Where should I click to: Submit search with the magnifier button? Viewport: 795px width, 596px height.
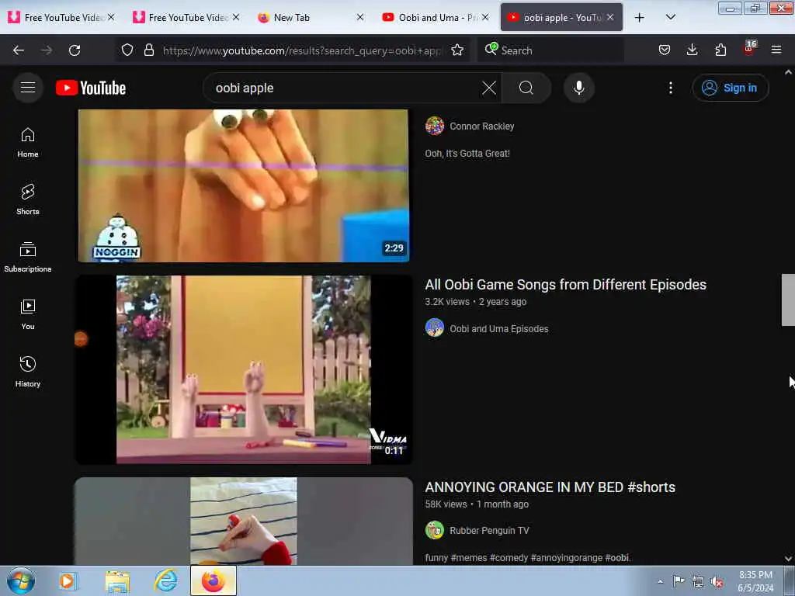point(526,88)
